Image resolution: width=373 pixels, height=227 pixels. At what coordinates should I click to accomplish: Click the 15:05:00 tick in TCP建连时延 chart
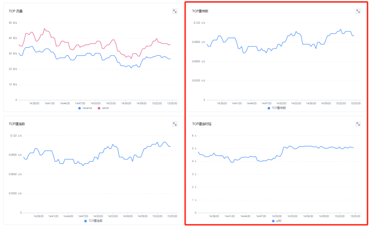[355, 216]
